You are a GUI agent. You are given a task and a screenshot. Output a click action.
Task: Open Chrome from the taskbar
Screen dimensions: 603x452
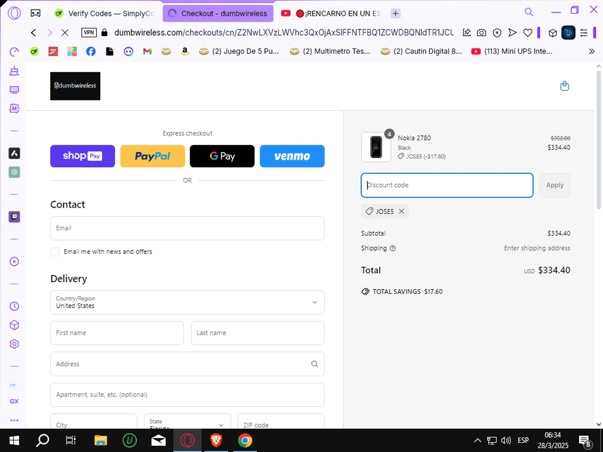click(245, 440)
